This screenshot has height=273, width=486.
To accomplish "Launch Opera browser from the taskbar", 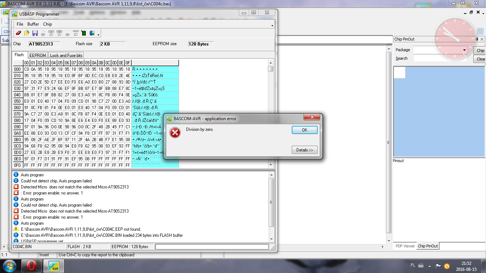I will 31,266.
